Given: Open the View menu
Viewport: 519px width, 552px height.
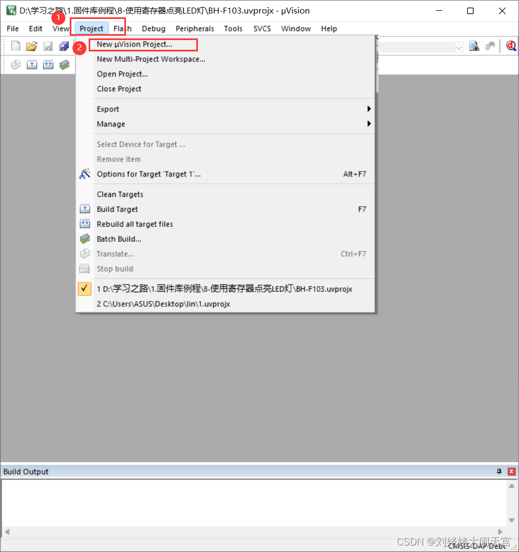Looking at the screenshot, I should coord(61,29).
